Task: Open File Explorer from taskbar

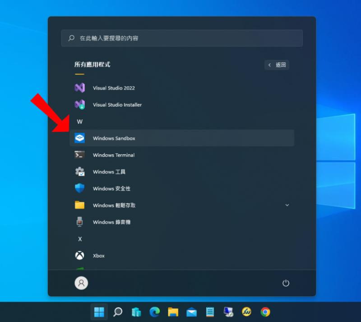Action: click(173, 312)
